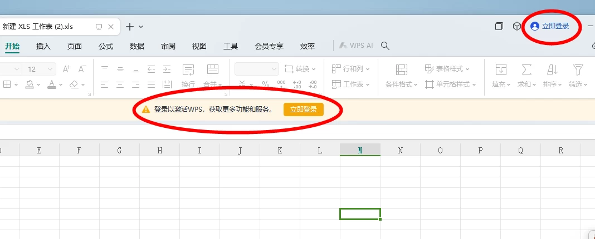Click the 筛选 filter funnel icon

(578, 69)
